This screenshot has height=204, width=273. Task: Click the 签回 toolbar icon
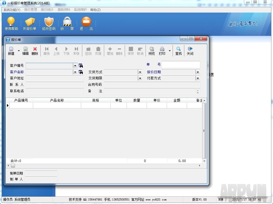[88, 51]
